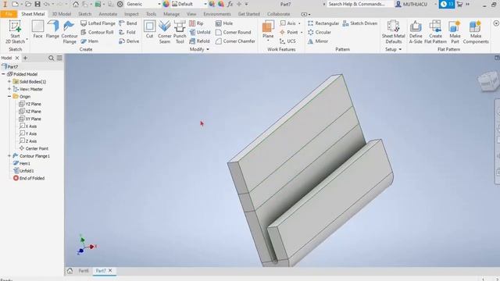This screenshot has width=500, height=281.
Task: Search the model browser
Action: coord(51,58)
